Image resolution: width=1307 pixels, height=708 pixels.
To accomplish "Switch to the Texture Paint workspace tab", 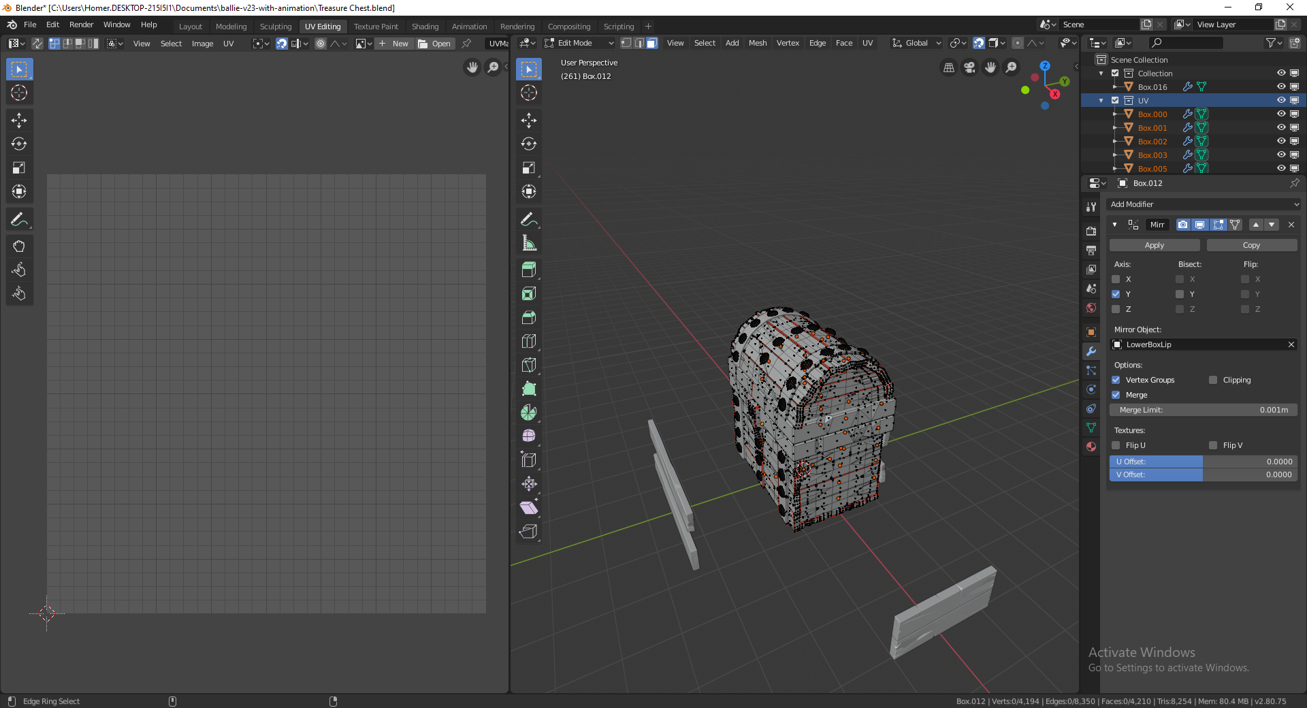I will point(376,27).
